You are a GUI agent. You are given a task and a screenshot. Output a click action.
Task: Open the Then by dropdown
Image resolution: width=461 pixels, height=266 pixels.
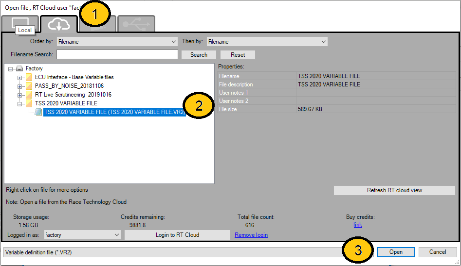[267, 42]
